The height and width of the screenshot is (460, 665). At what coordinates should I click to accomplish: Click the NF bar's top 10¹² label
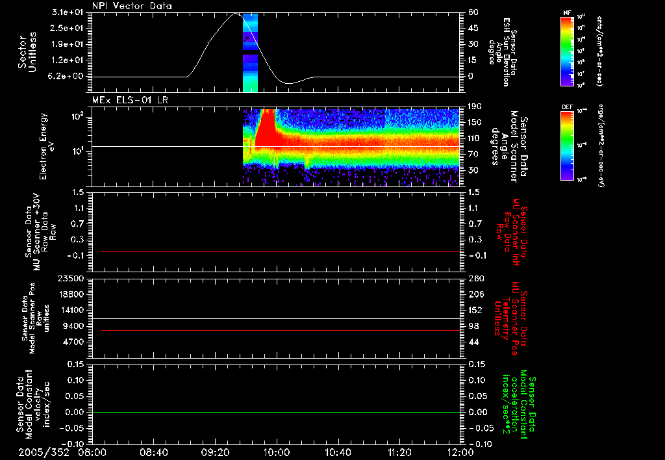click(x=581, y=17)
